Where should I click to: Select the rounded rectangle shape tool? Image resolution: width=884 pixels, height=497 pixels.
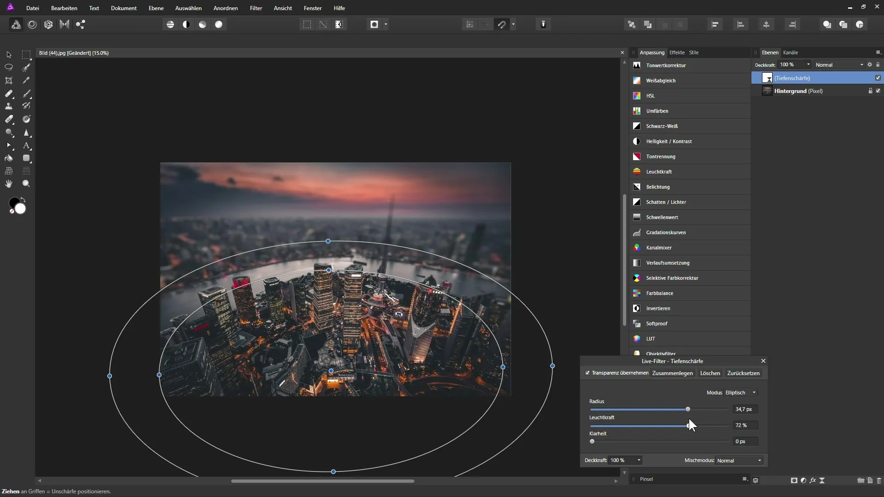[x=26, y=158]
